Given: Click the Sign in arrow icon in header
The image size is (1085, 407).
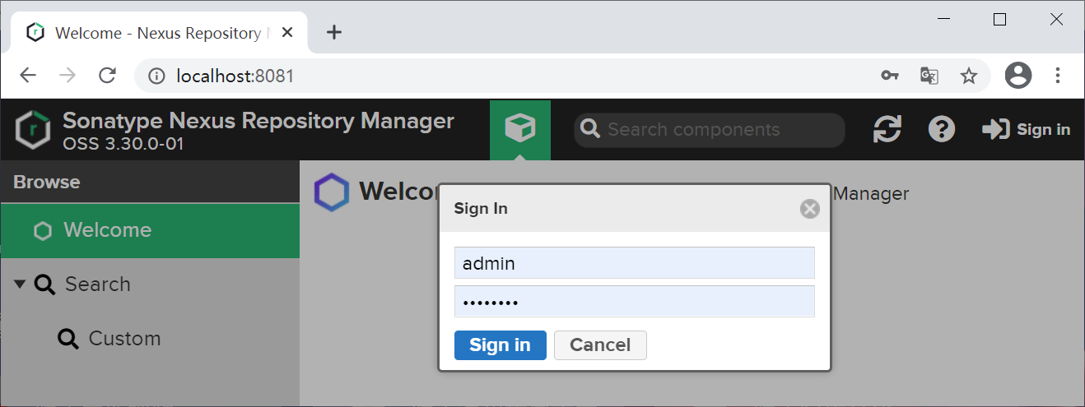Looking at the screenshot, I should 995,129.
